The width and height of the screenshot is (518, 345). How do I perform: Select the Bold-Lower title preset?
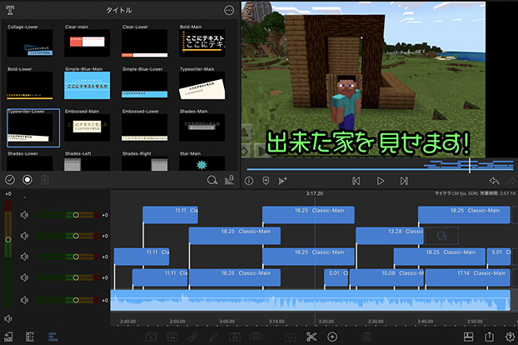[x=30, y=82]
